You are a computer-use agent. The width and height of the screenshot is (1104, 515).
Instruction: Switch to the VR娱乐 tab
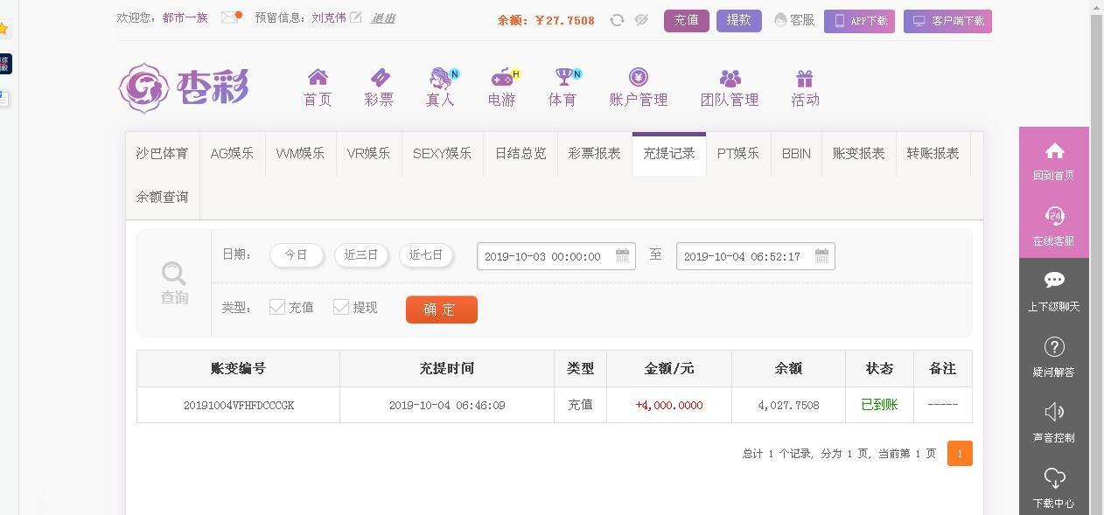pos(368,153)
